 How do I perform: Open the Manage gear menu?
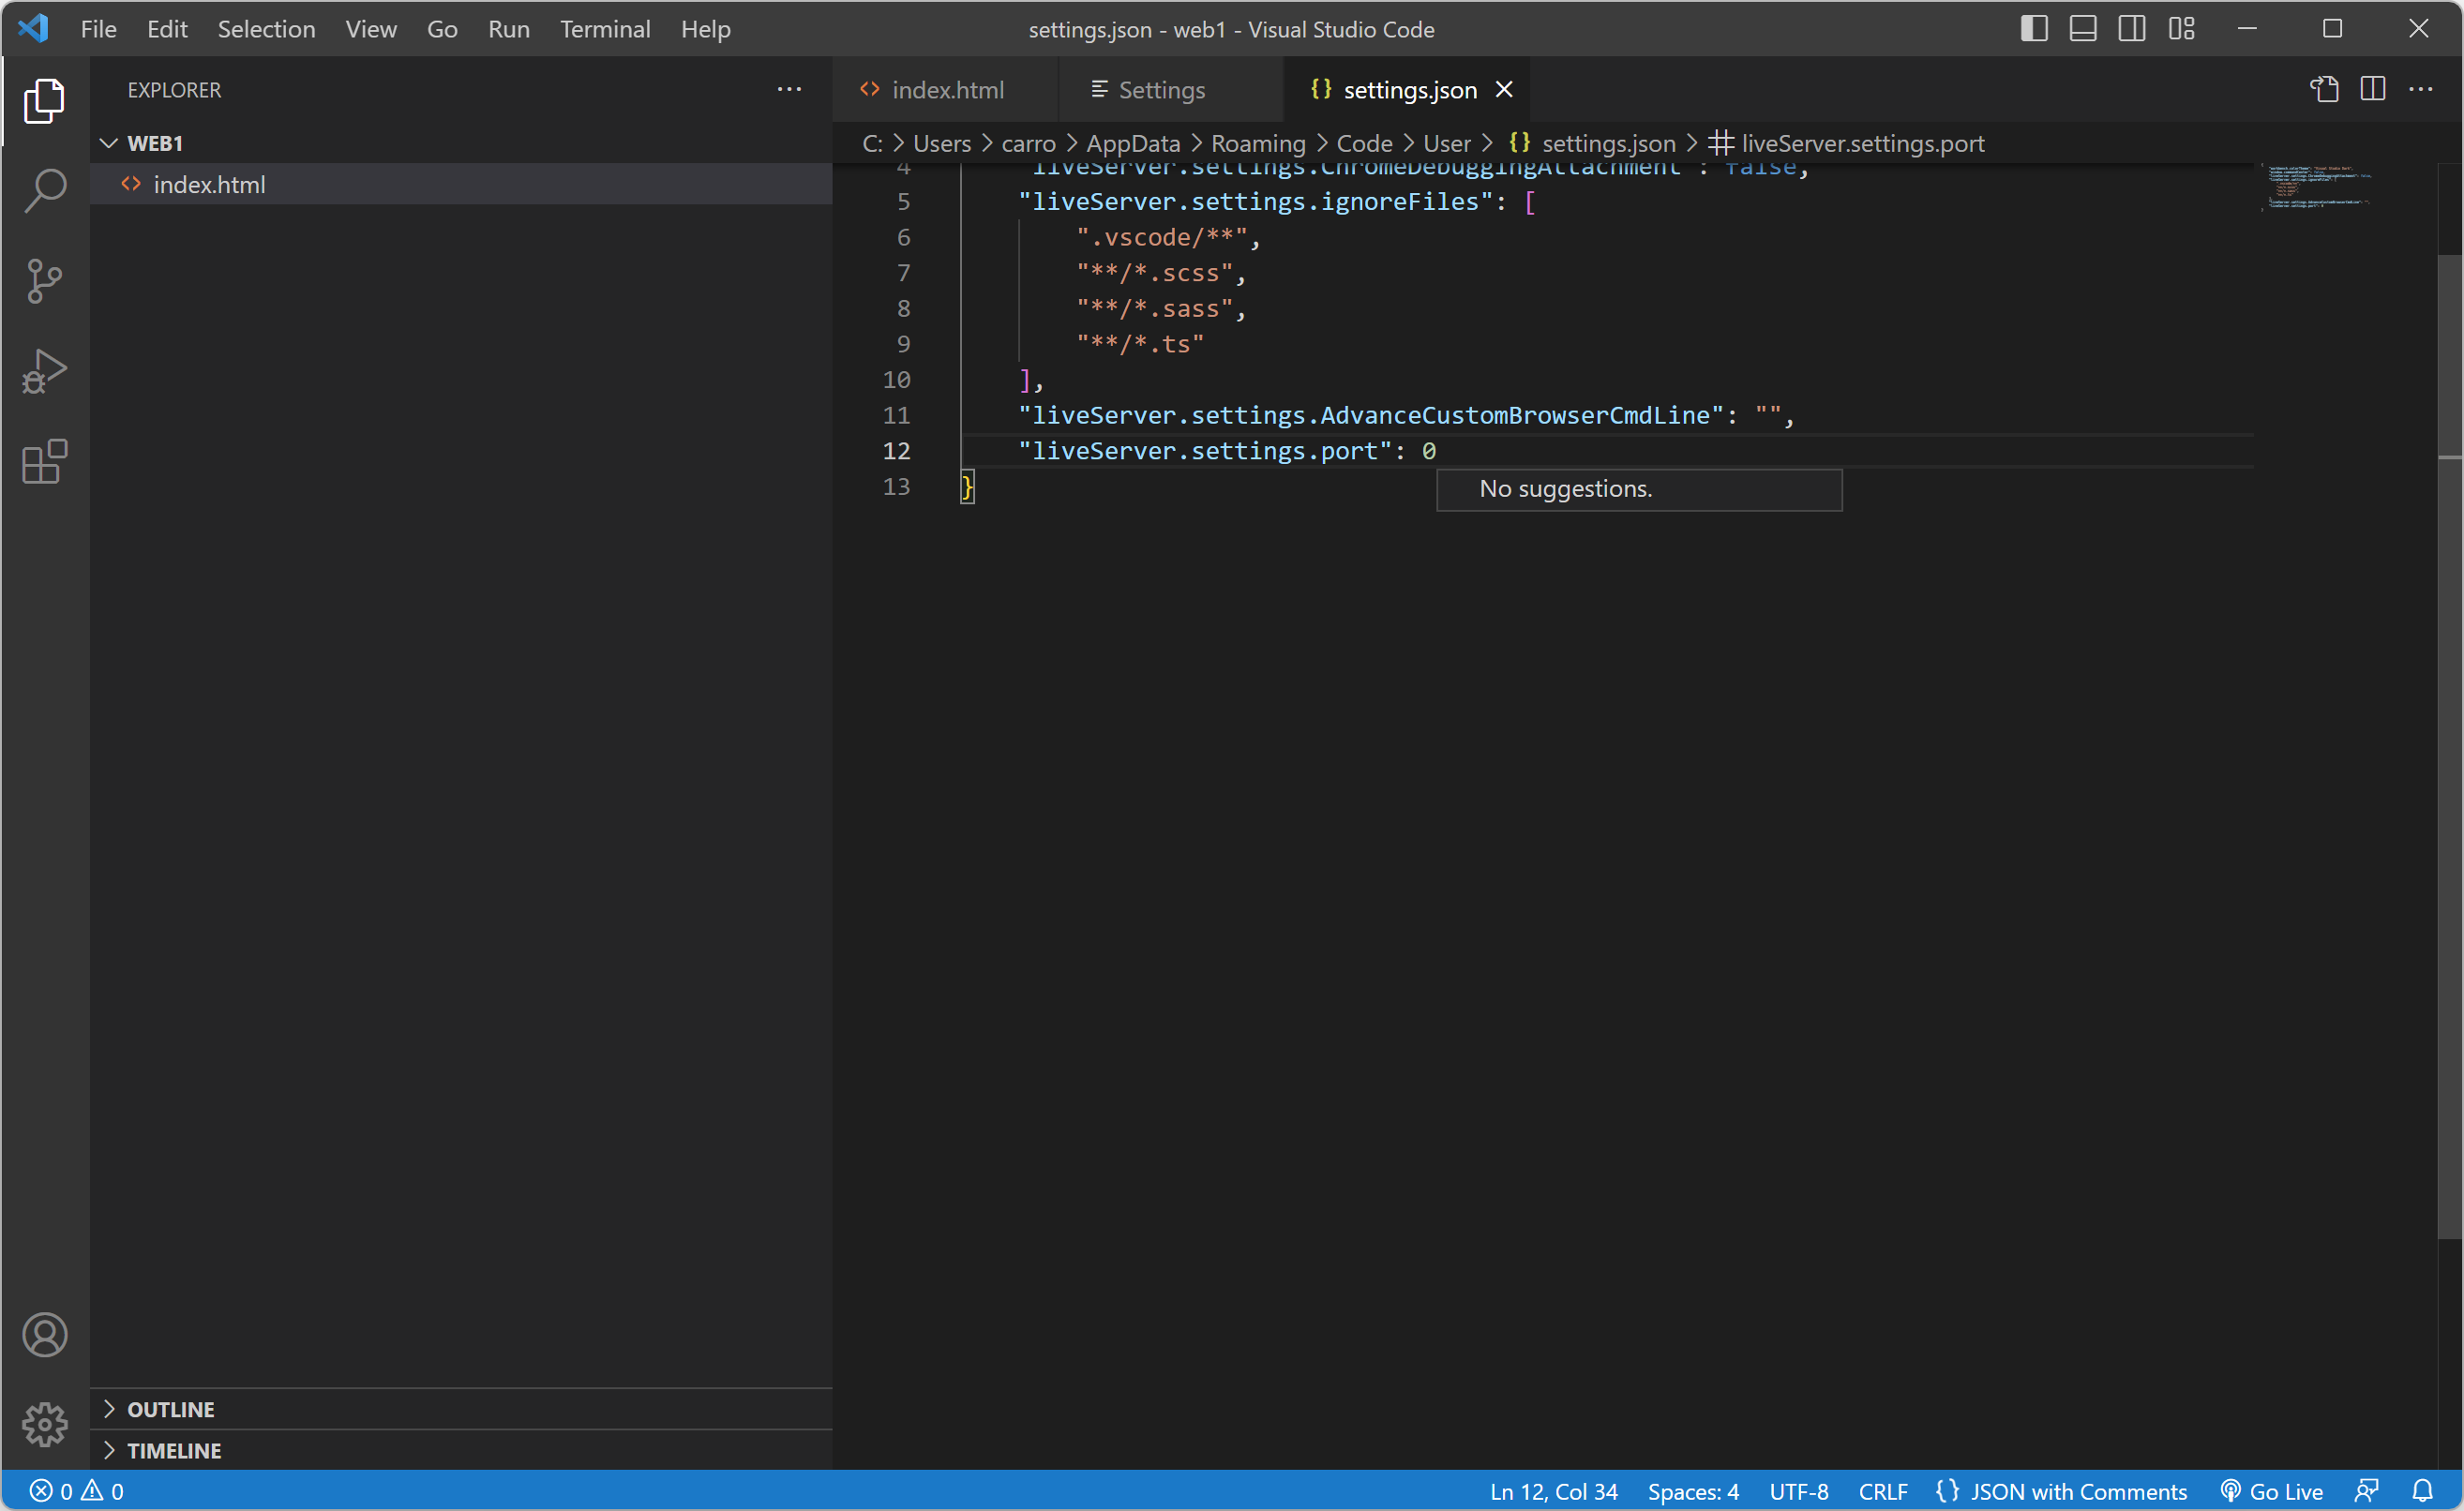click(x=44, y=1424)
